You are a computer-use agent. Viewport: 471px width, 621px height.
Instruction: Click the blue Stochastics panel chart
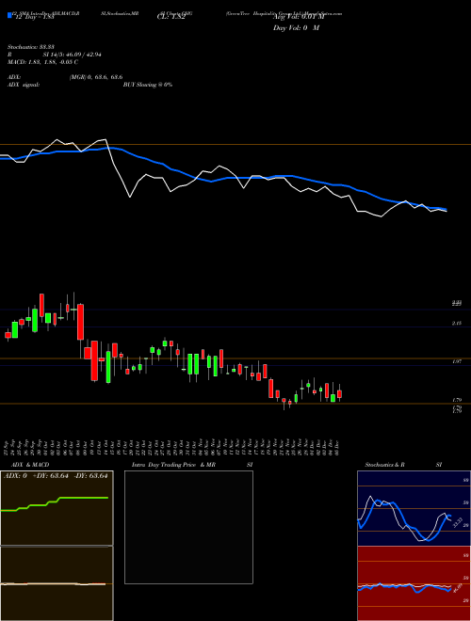[x=414, y=508]
